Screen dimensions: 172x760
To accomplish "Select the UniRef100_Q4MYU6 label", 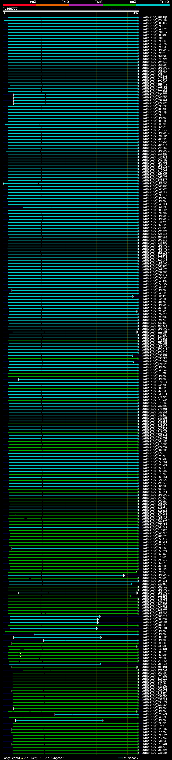I will click(x=154, y=385).
